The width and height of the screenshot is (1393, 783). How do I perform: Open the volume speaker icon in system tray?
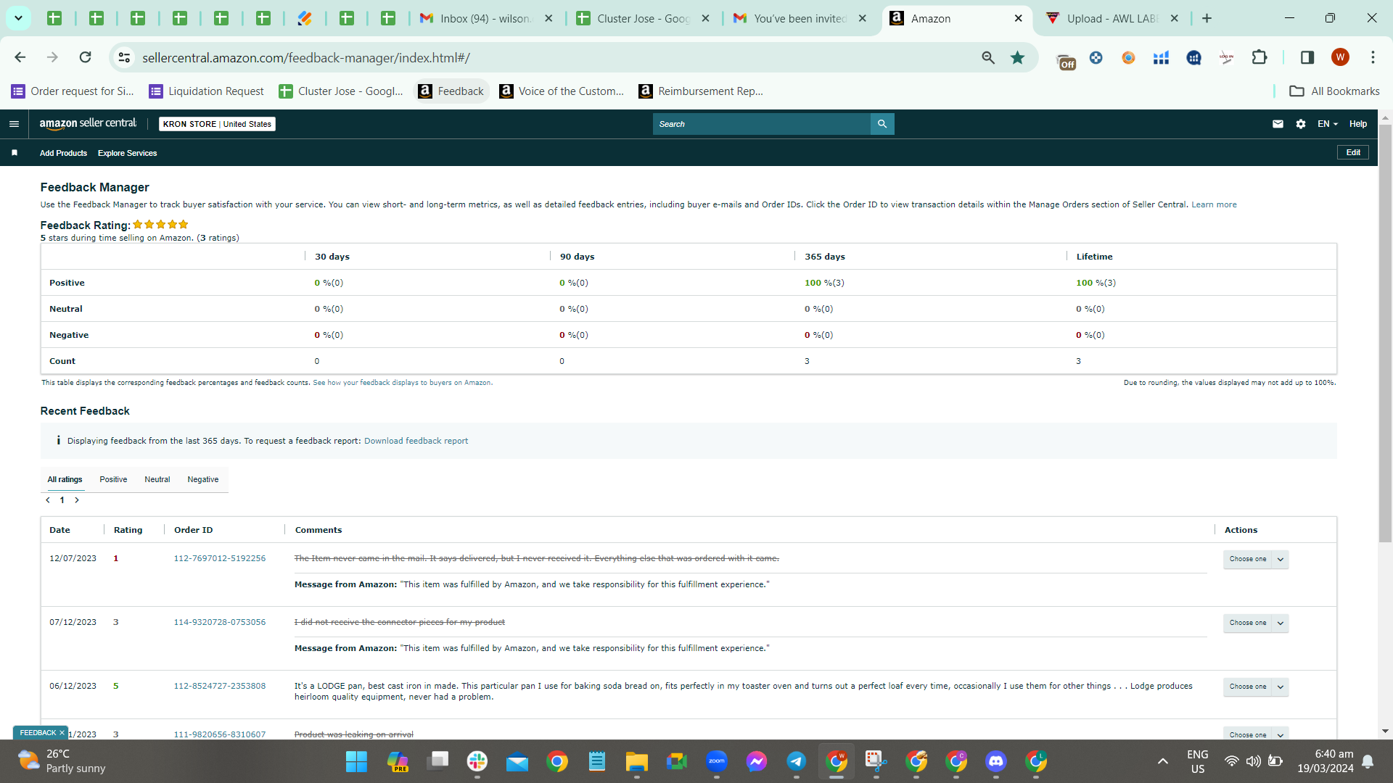click(1253, 761)
